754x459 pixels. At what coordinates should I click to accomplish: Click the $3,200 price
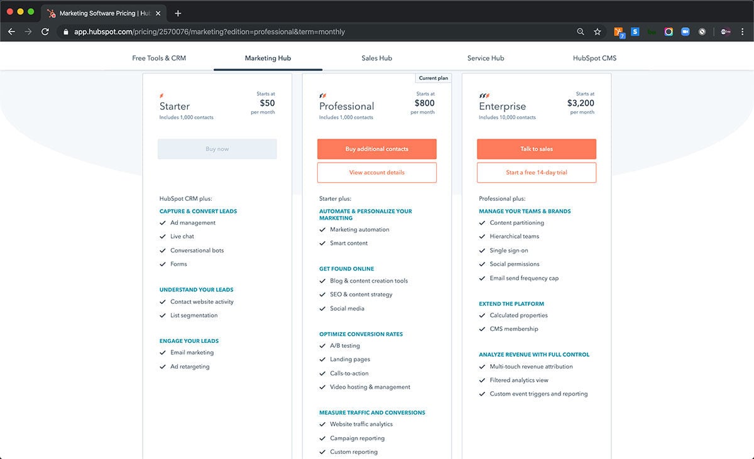click(581, 103)
